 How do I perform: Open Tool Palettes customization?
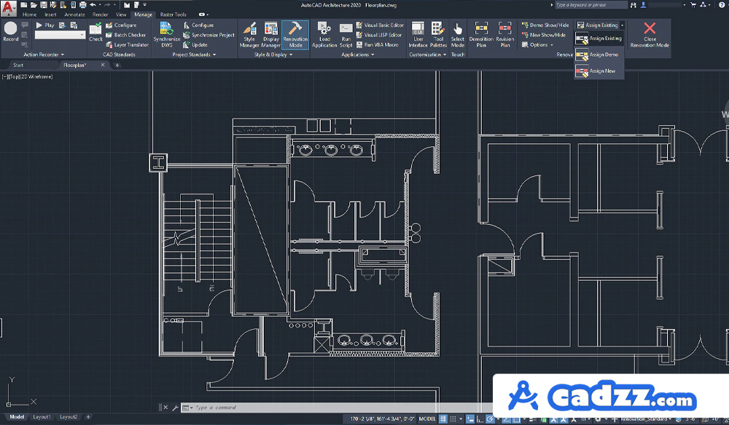point(438,34)
